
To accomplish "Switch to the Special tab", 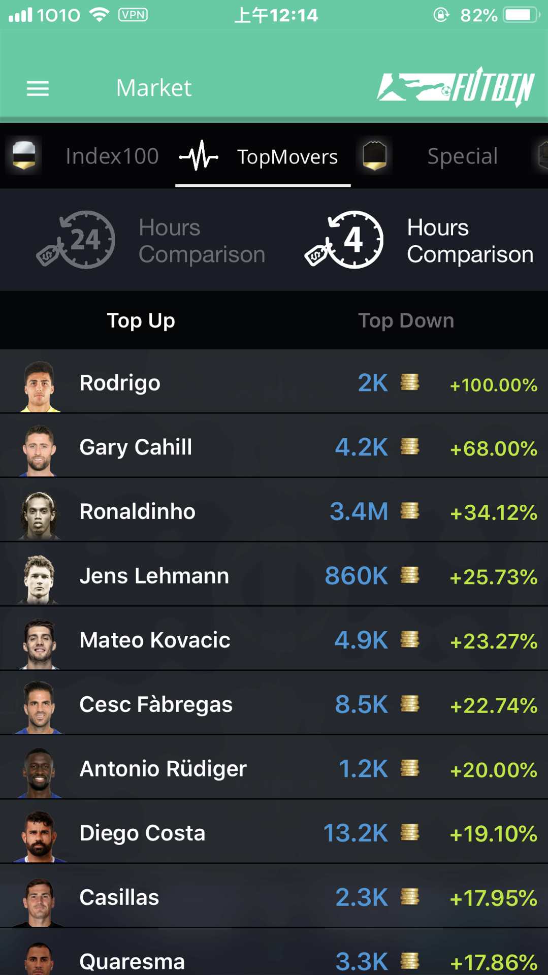I will click(462, 156).
